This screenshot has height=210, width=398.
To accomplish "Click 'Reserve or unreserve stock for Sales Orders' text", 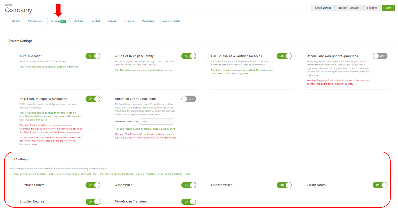I will [43, 61].
